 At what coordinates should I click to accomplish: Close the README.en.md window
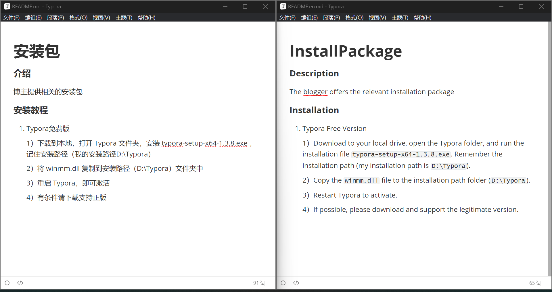tap(541, 6)
